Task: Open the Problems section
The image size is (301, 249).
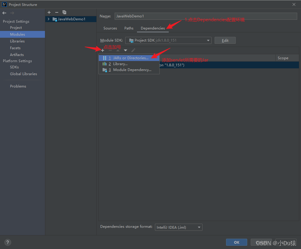Action: coord(22,86)
